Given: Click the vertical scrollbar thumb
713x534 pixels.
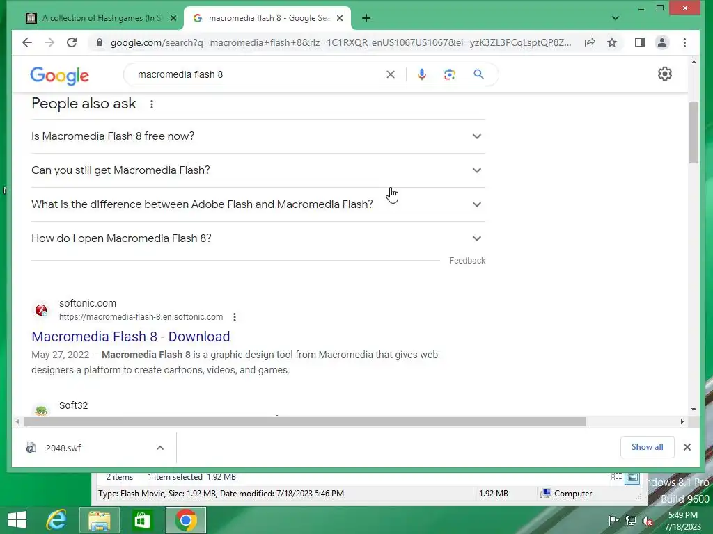Looking at the screenshot, I should [694, 133].
